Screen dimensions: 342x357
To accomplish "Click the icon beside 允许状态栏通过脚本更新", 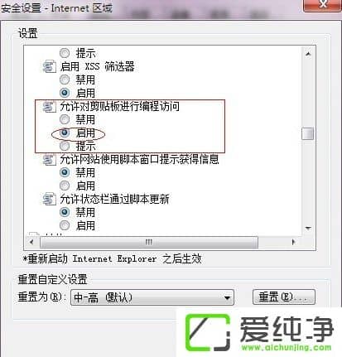I will pyautogui.click(x=49, y=200).
